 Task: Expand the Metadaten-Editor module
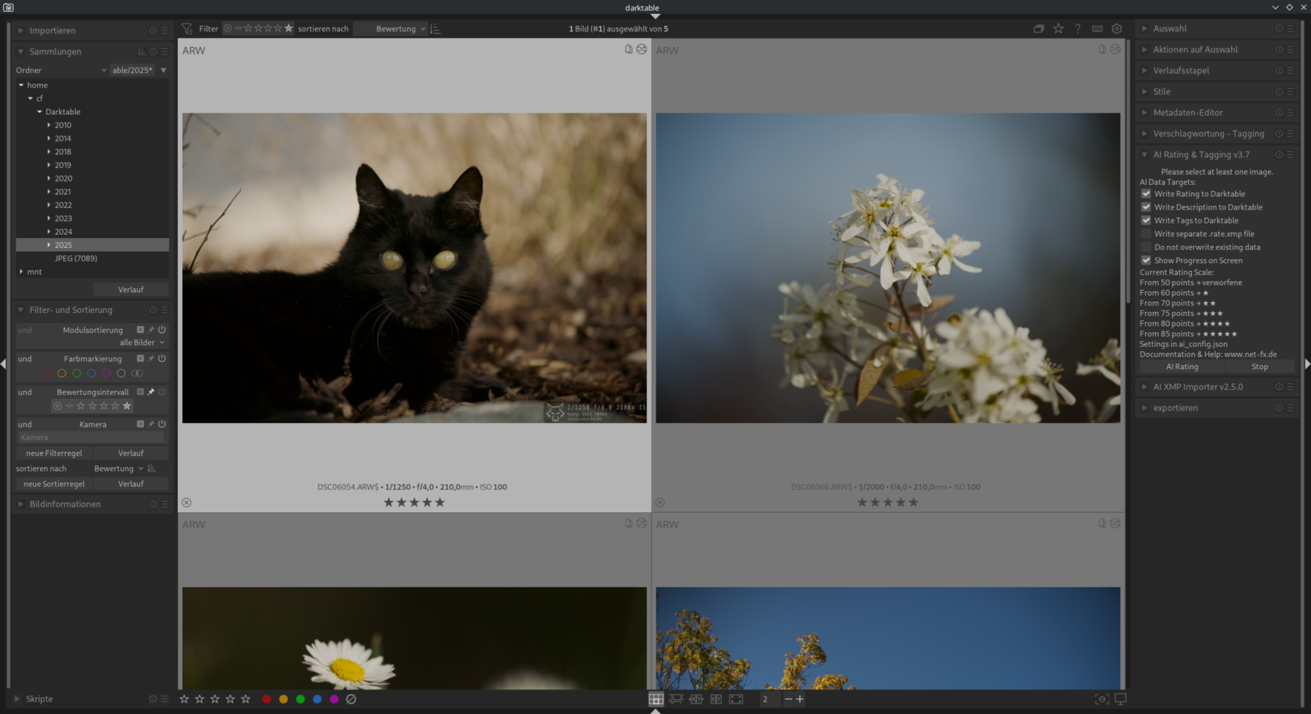coord(1188,113)
